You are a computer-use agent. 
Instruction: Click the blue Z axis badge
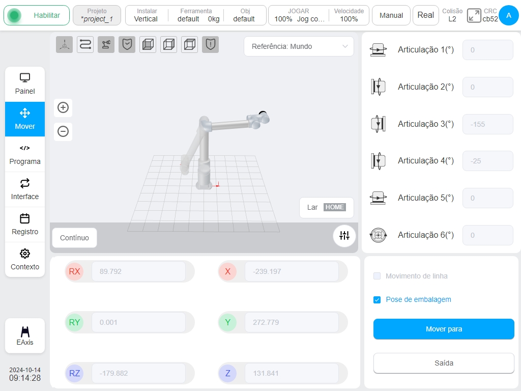tap(227, 373)
